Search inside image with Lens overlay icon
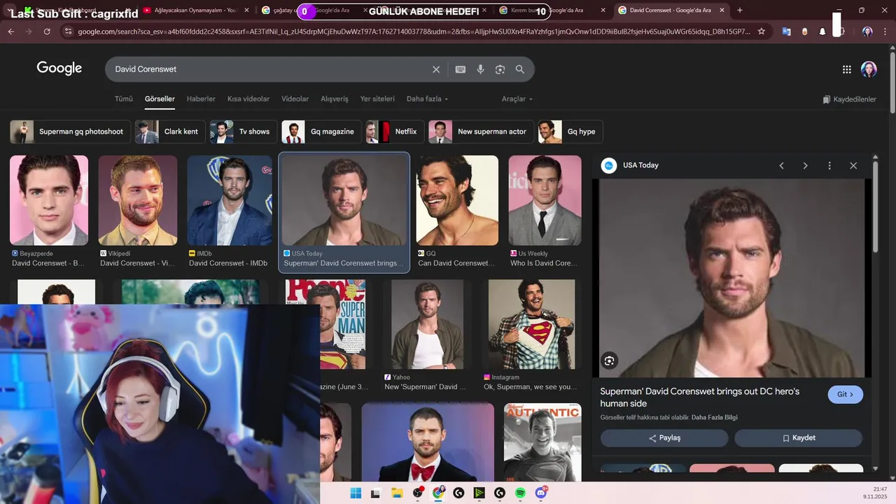 pyautogui.click(x=610, y=360)
